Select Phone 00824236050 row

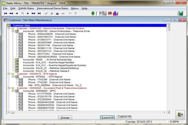point(53,34)
